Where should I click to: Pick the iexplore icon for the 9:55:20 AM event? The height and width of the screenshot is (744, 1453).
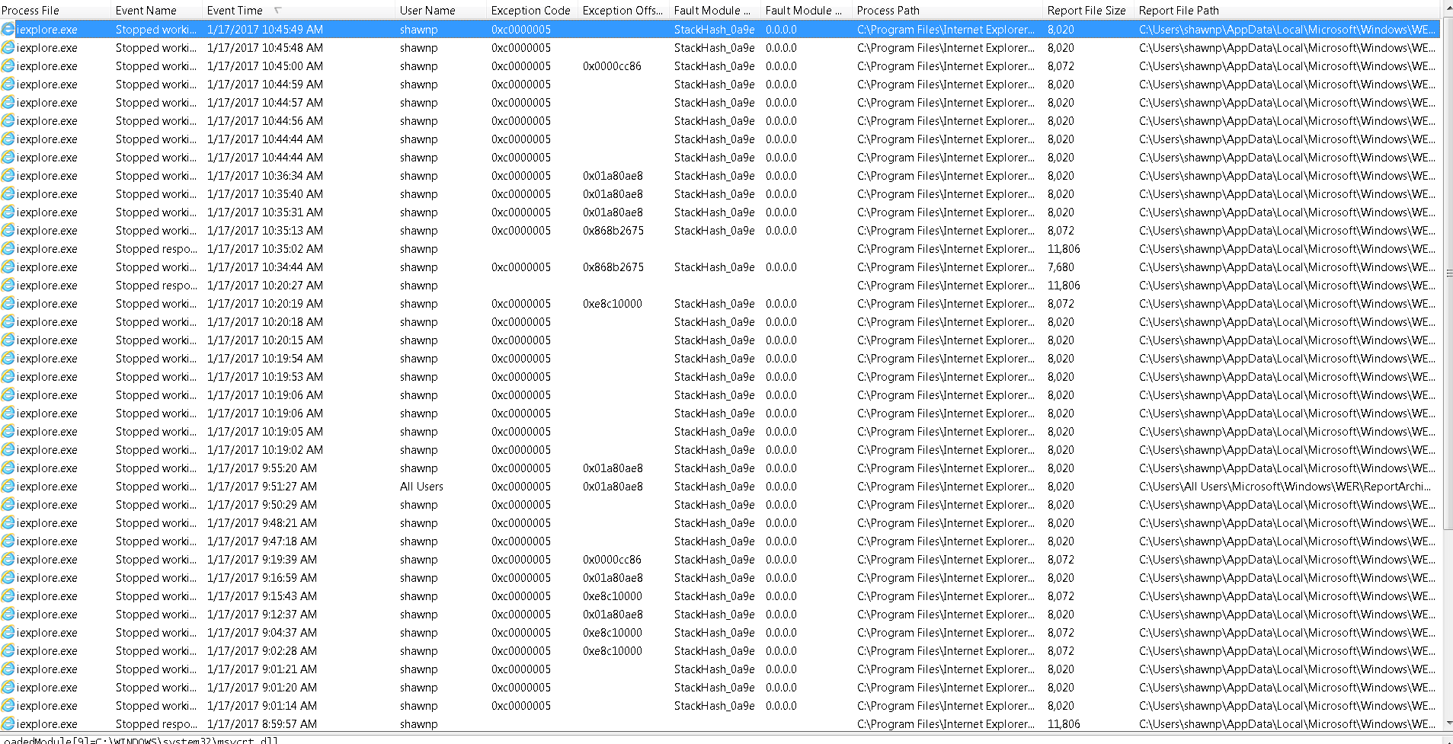pos(8,468)
